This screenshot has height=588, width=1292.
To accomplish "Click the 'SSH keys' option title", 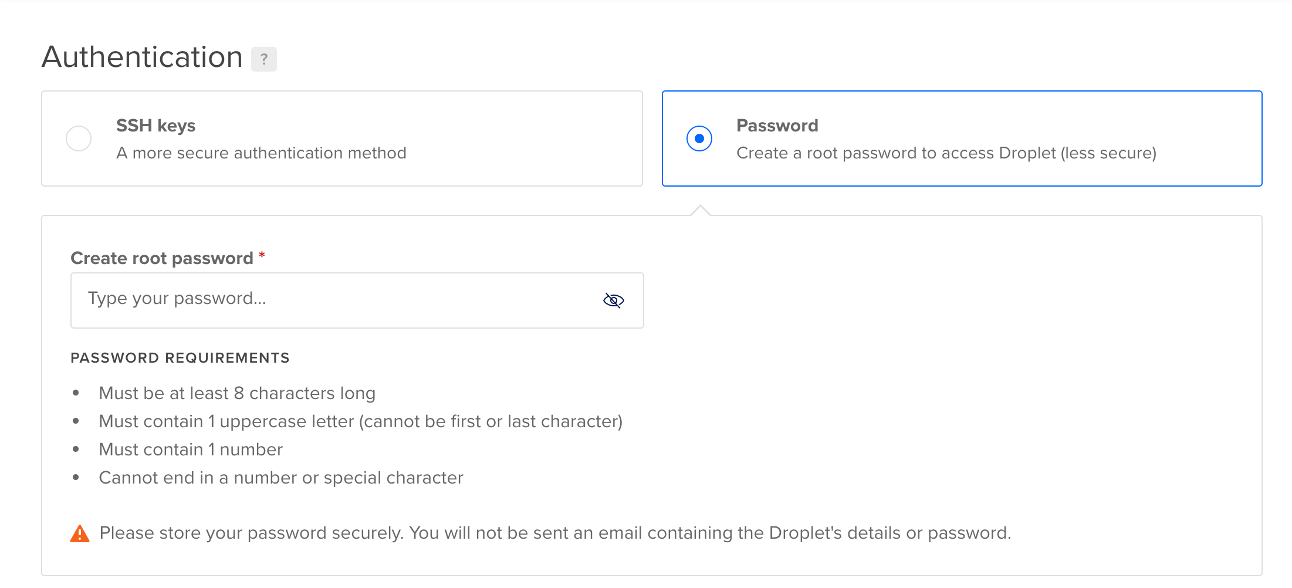I will click(155, 126).
